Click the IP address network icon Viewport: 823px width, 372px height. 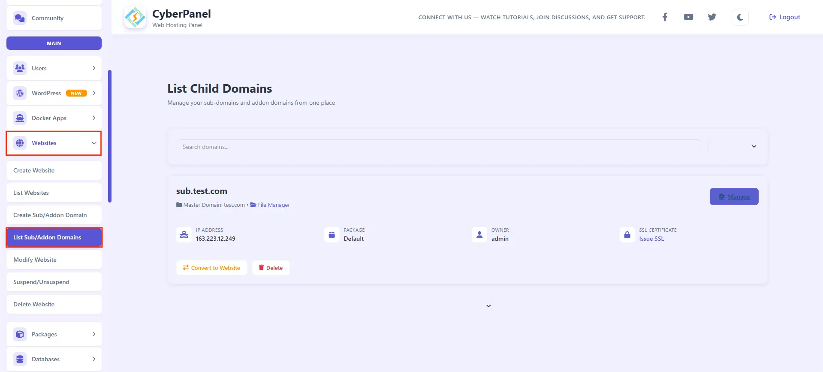184,235
